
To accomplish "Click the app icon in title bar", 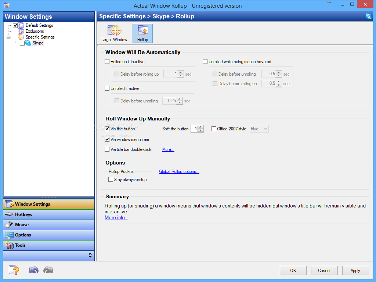I will (7, 5).
